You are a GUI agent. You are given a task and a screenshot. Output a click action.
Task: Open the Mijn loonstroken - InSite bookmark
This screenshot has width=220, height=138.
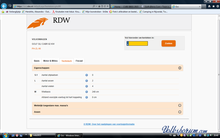point(95,12)
